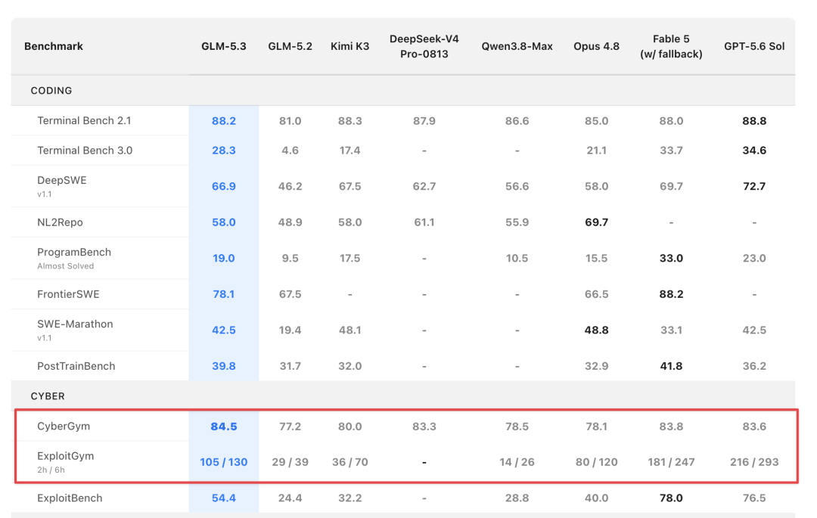Click the Kimi K3 column header
Viewport: 817px width, 518px height.
349,46
